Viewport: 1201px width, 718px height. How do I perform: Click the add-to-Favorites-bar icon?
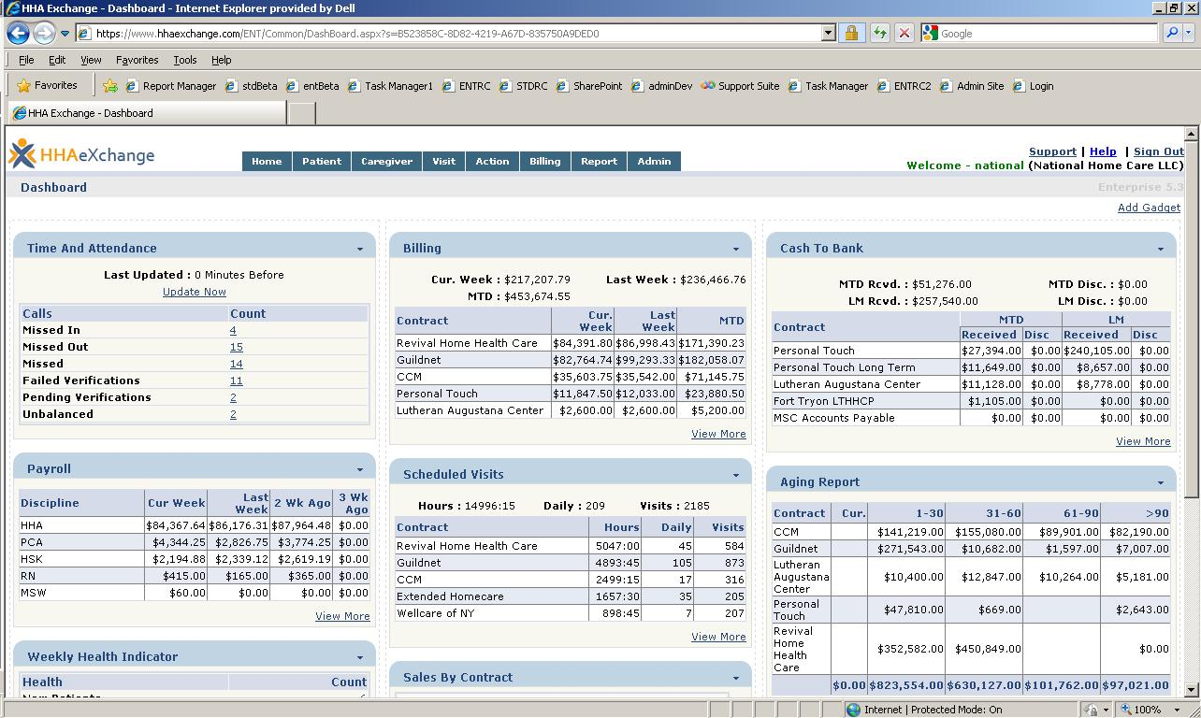click(111, 85)
